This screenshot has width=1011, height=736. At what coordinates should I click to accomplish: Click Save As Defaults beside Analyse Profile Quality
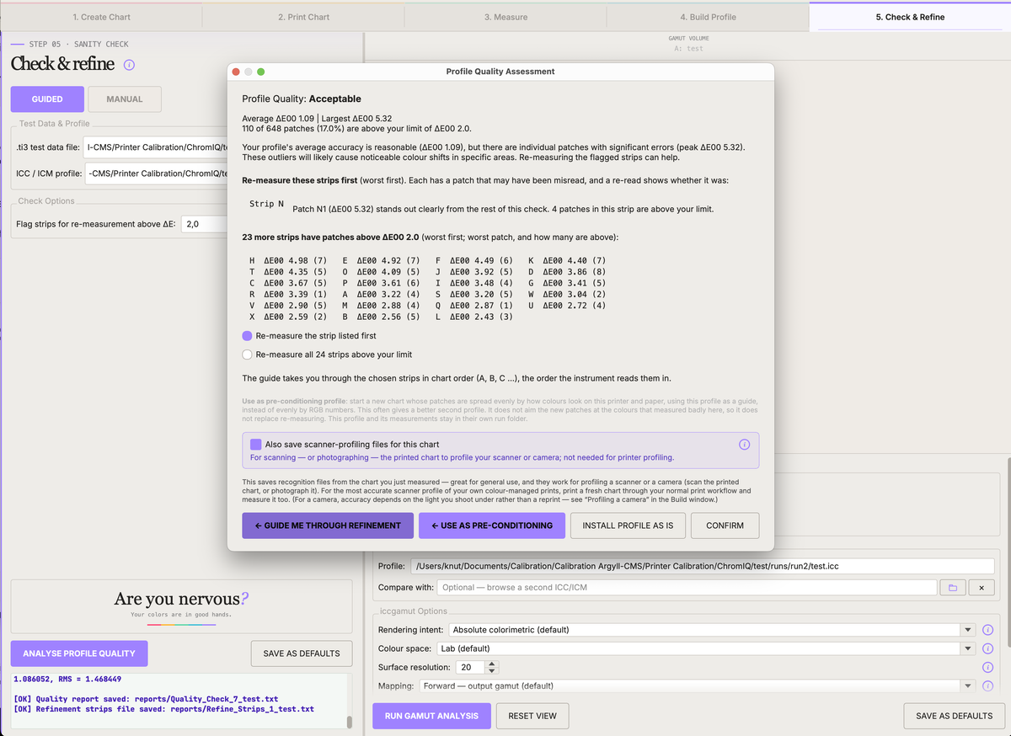point(302,653)
